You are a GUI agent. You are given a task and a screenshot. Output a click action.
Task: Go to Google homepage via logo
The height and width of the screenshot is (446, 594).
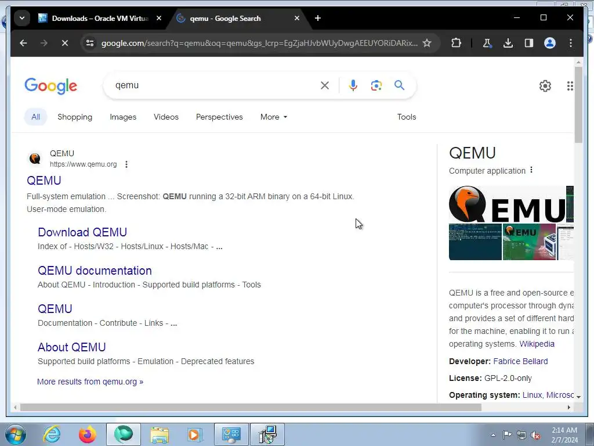click(51, 86)
